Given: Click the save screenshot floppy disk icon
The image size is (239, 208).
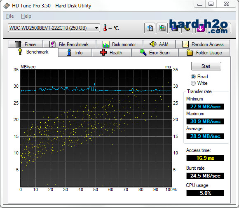Looking at the screenshot, I should tap(175, 28).
